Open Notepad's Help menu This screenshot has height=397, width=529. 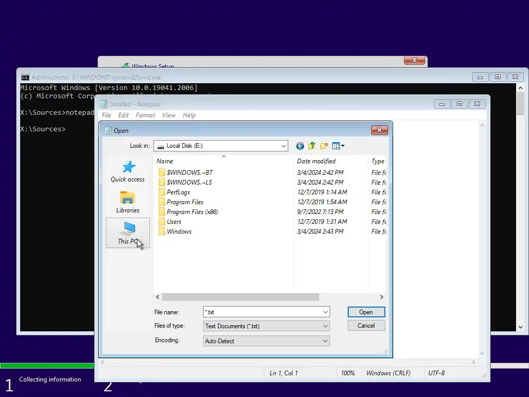[189, 115]
